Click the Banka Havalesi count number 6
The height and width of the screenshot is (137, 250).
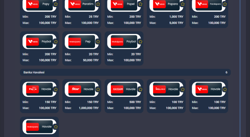pyautogui.click(x=226, y=72)
